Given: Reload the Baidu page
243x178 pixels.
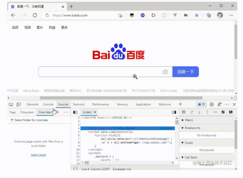Looking at the screenshot, I should [x=35, y=15].
